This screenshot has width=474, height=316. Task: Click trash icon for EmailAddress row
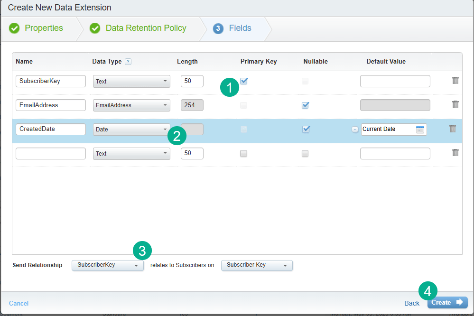tap(455, 104)
